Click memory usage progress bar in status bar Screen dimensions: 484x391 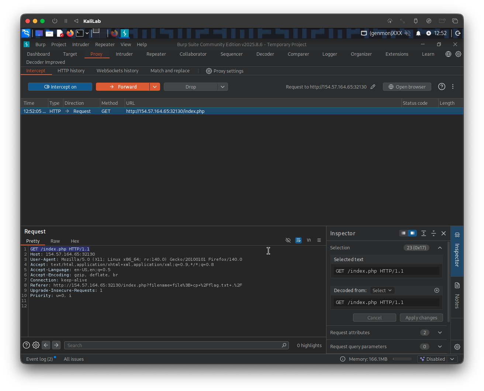coord(402,359)
